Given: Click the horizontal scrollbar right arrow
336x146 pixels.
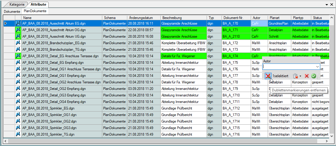Looking at the screenshot, I should coord(327,141).
